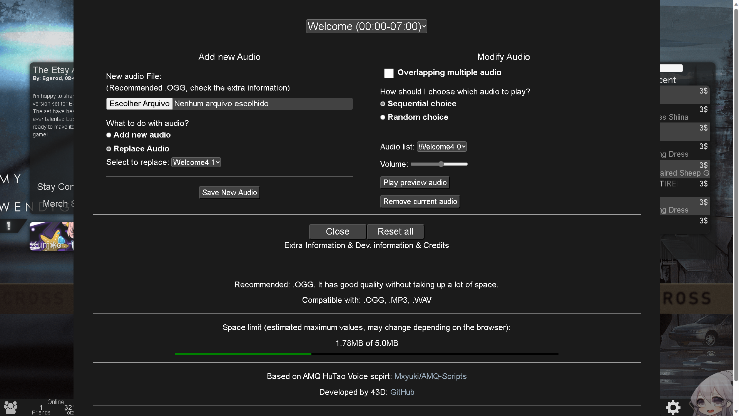Open the Audio list dropdown

coord(441,147)
